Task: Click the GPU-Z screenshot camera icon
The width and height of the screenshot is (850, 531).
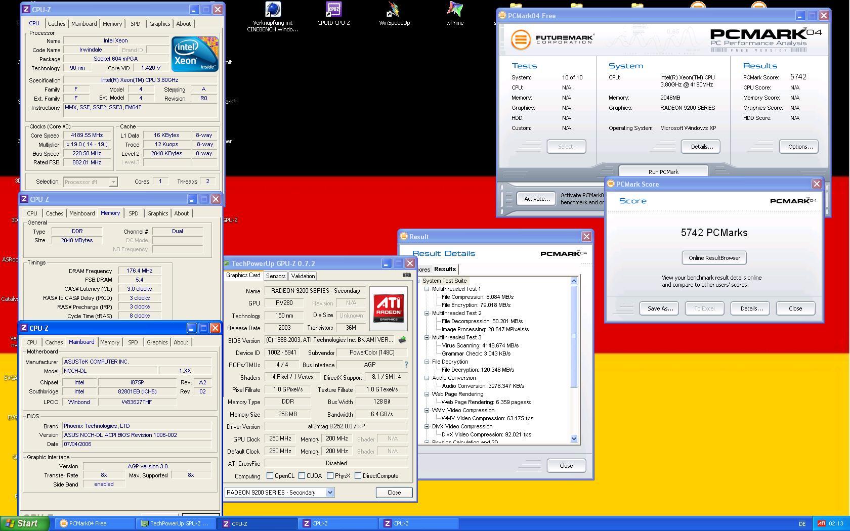Action: pos(406,275)
